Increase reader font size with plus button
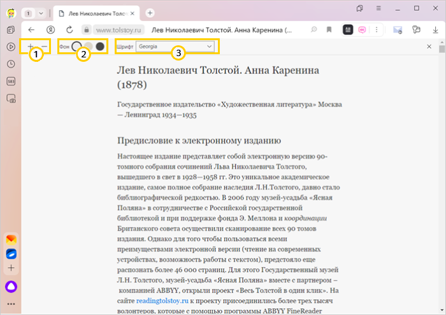 30,47
